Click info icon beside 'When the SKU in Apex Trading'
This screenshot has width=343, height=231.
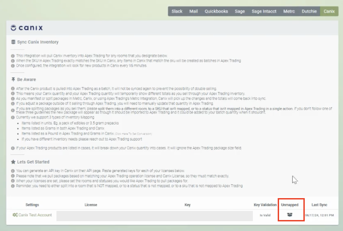coord(13,61)
